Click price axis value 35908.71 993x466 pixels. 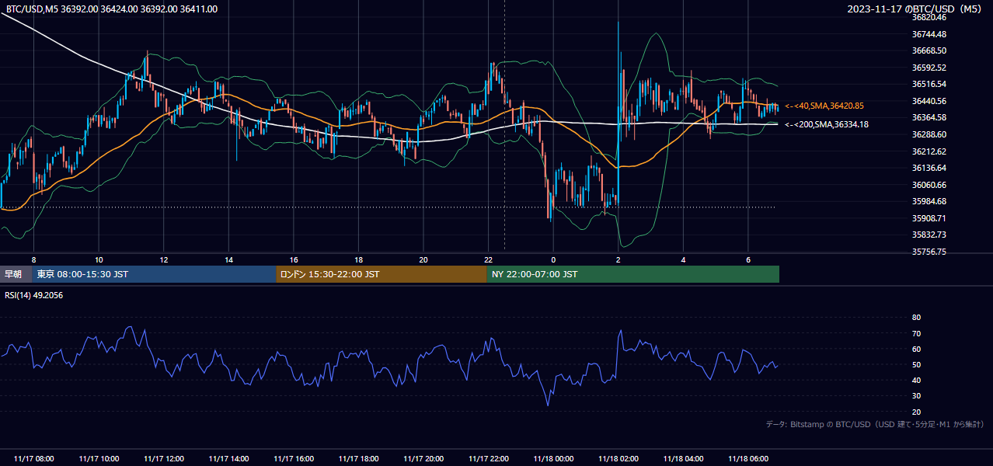point(929,218)
